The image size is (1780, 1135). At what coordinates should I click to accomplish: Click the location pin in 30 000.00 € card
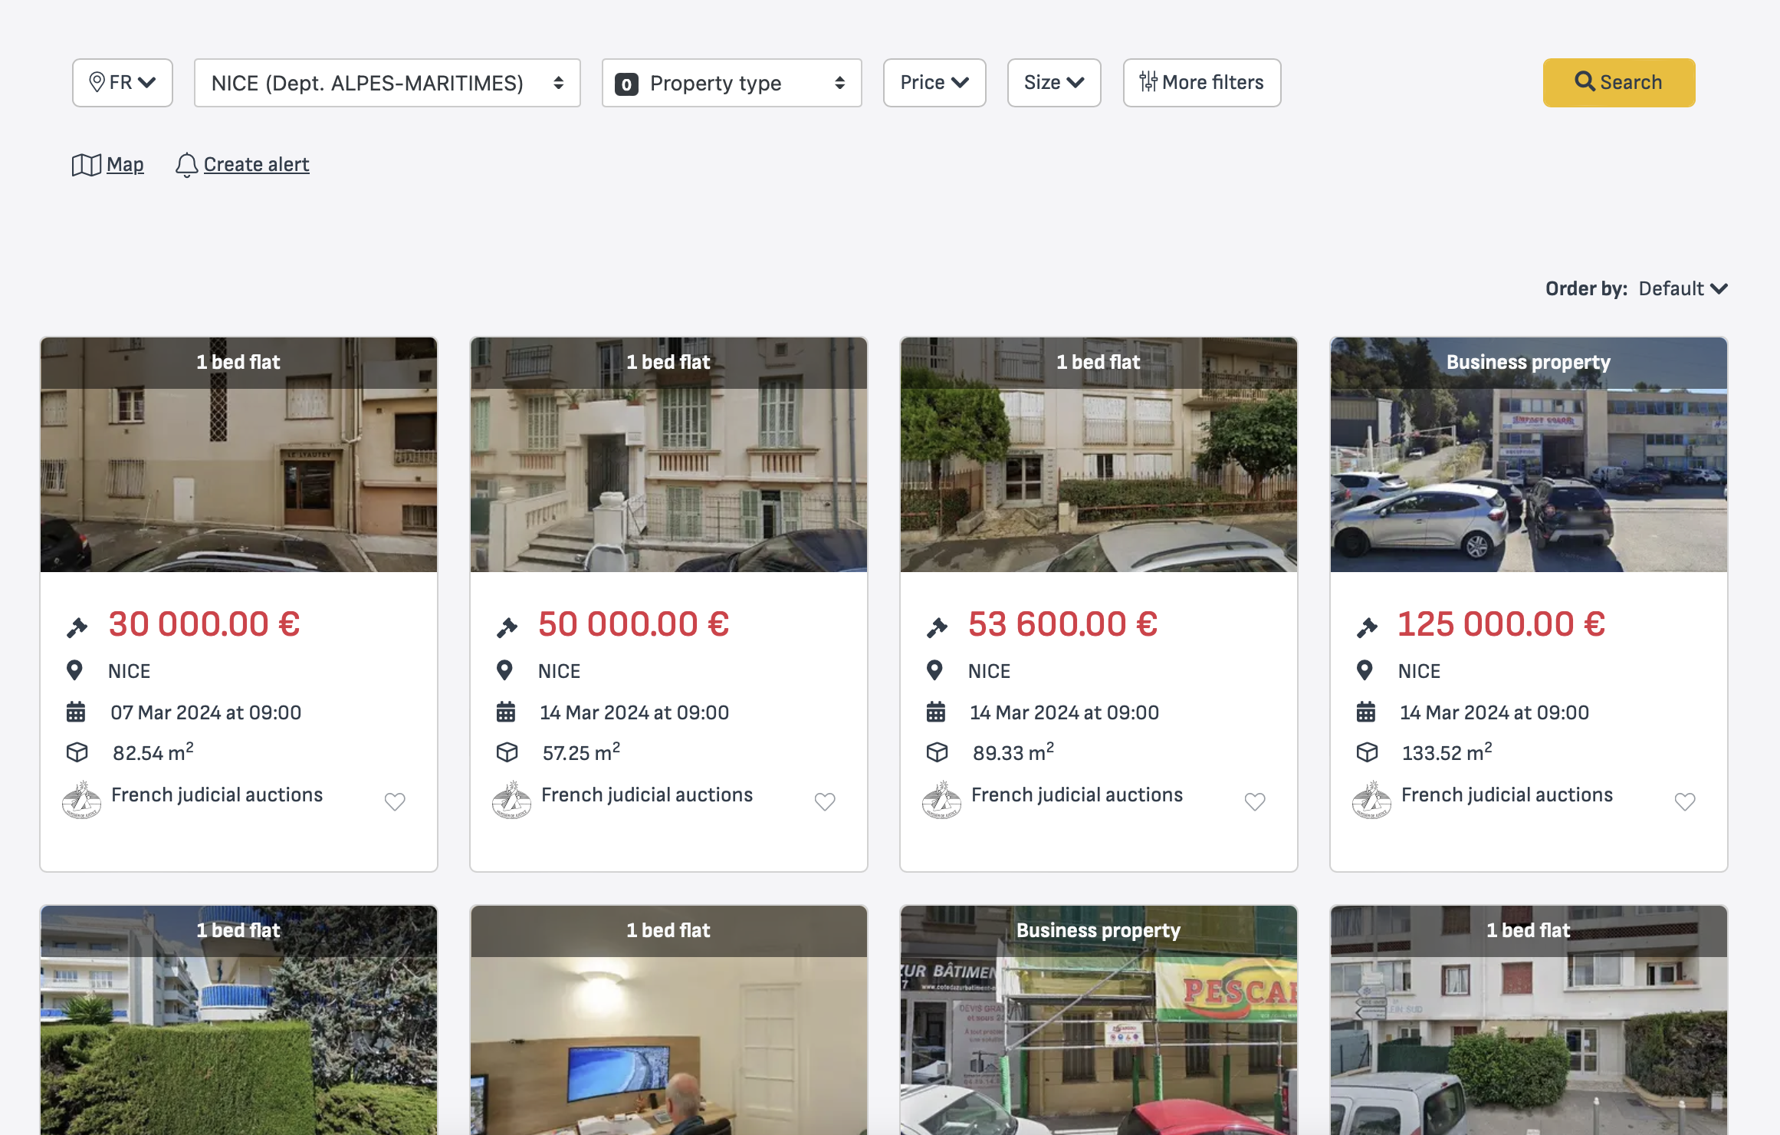pos(74,670)
